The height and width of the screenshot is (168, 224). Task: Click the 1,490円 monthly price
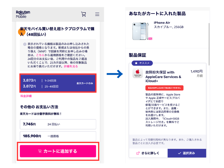pos(197,72)
